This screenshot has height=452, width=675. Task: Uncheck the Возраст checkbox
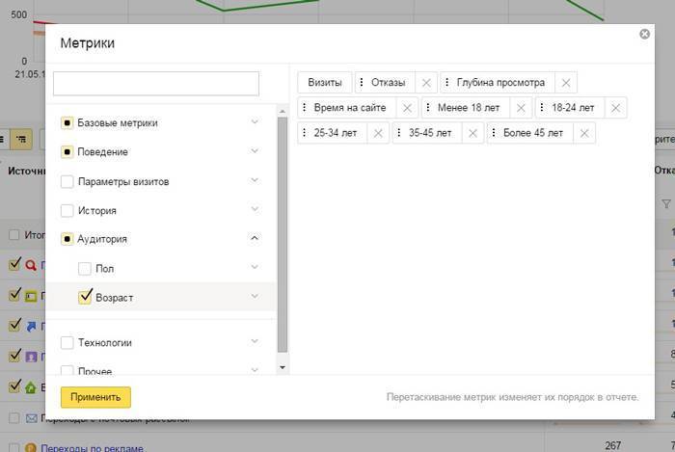click(x=85, y=297)
